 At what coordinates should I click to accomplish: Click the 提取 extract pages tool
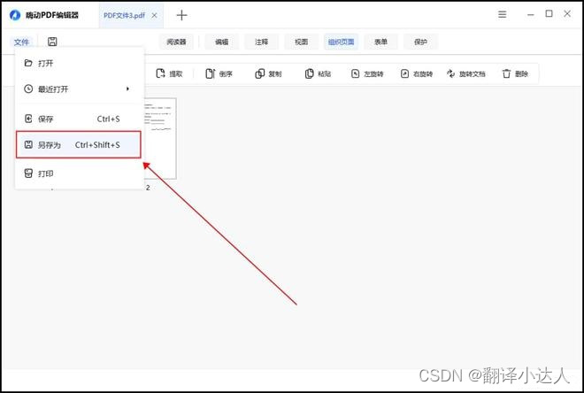pos(170,73)
